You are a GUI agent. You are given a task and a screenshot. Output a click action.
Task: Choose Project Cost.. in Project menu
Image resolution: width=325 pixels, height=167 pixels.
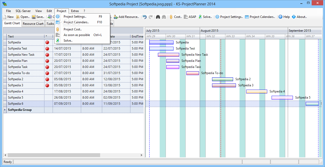[82, 29]
